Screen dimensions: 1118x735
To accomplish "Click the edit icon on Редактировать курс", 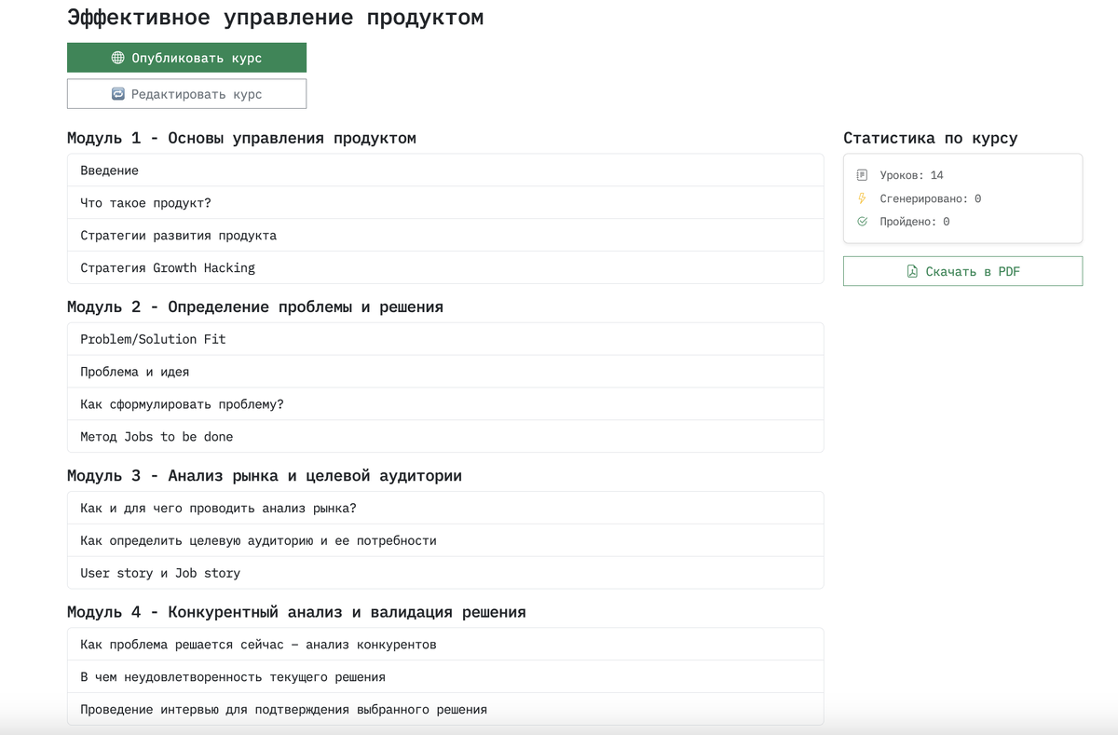I will pyautogui.click(x=117, y=94).
